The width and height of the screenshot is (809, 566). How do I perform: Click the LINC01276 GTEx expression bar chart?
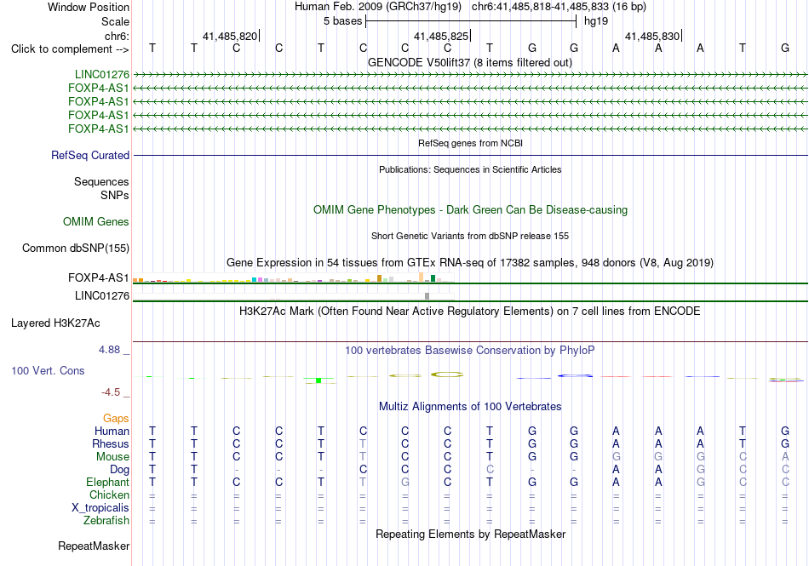[294, 296]
